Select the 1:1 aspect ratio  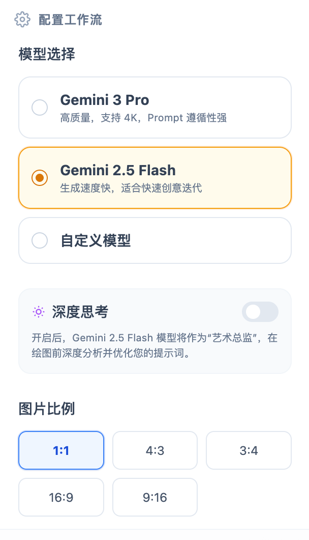click(61, 450)
